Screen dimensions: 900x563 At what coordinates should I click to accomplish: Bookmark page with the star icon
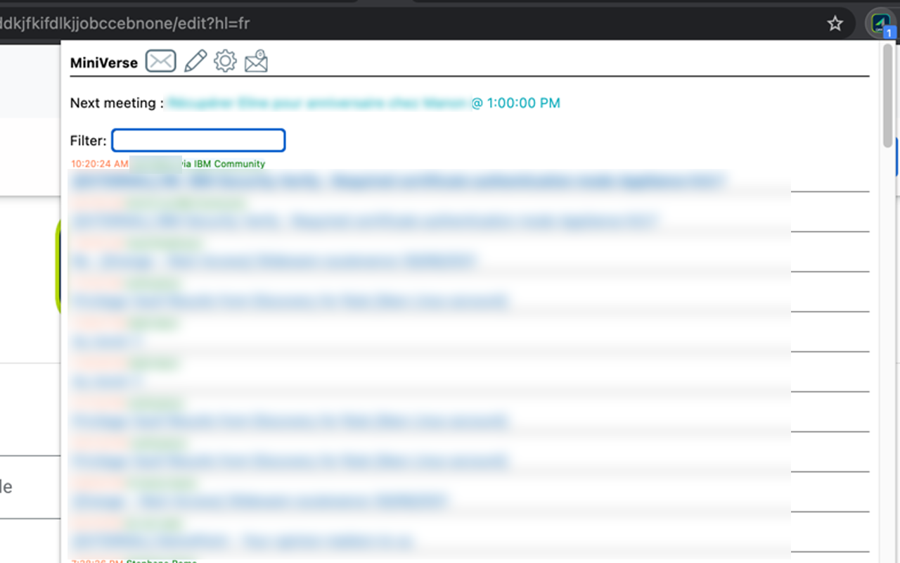(x=835, y=24)
